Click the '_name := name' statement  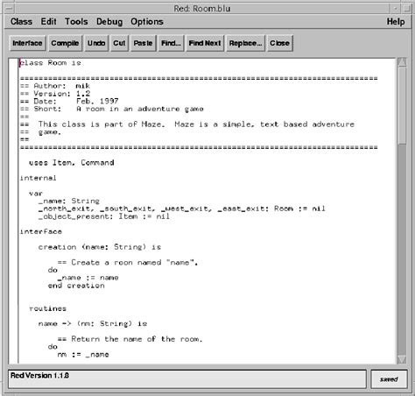88,278
